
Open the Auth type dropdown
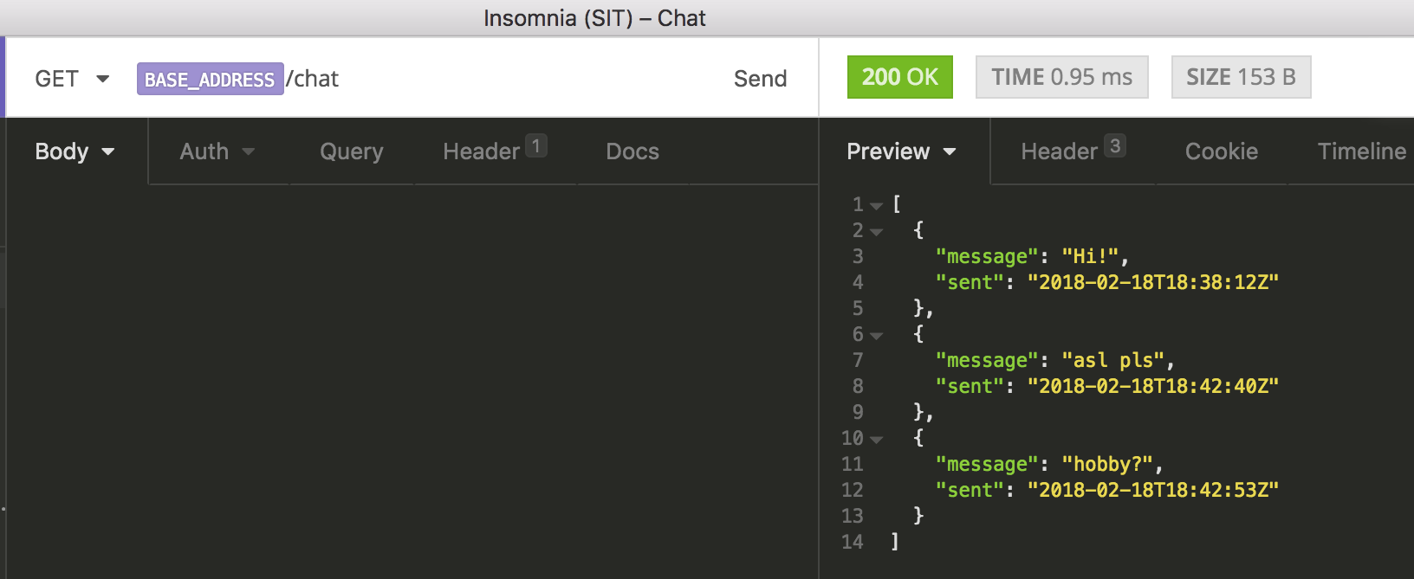point(217,151)
